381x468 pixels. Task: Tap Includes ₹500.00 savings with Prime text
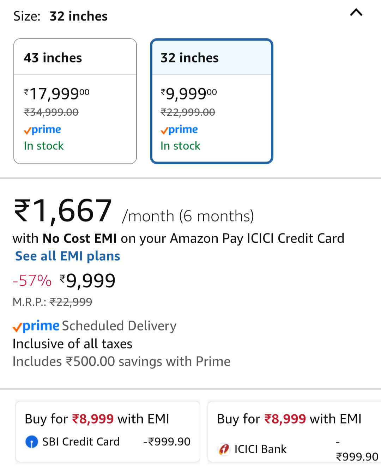(x=121, y=361)
